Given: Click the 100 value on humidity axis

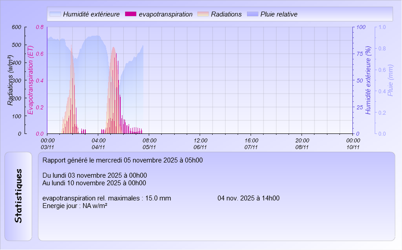Looking at the screenshot, I should (x=361, y=27).
